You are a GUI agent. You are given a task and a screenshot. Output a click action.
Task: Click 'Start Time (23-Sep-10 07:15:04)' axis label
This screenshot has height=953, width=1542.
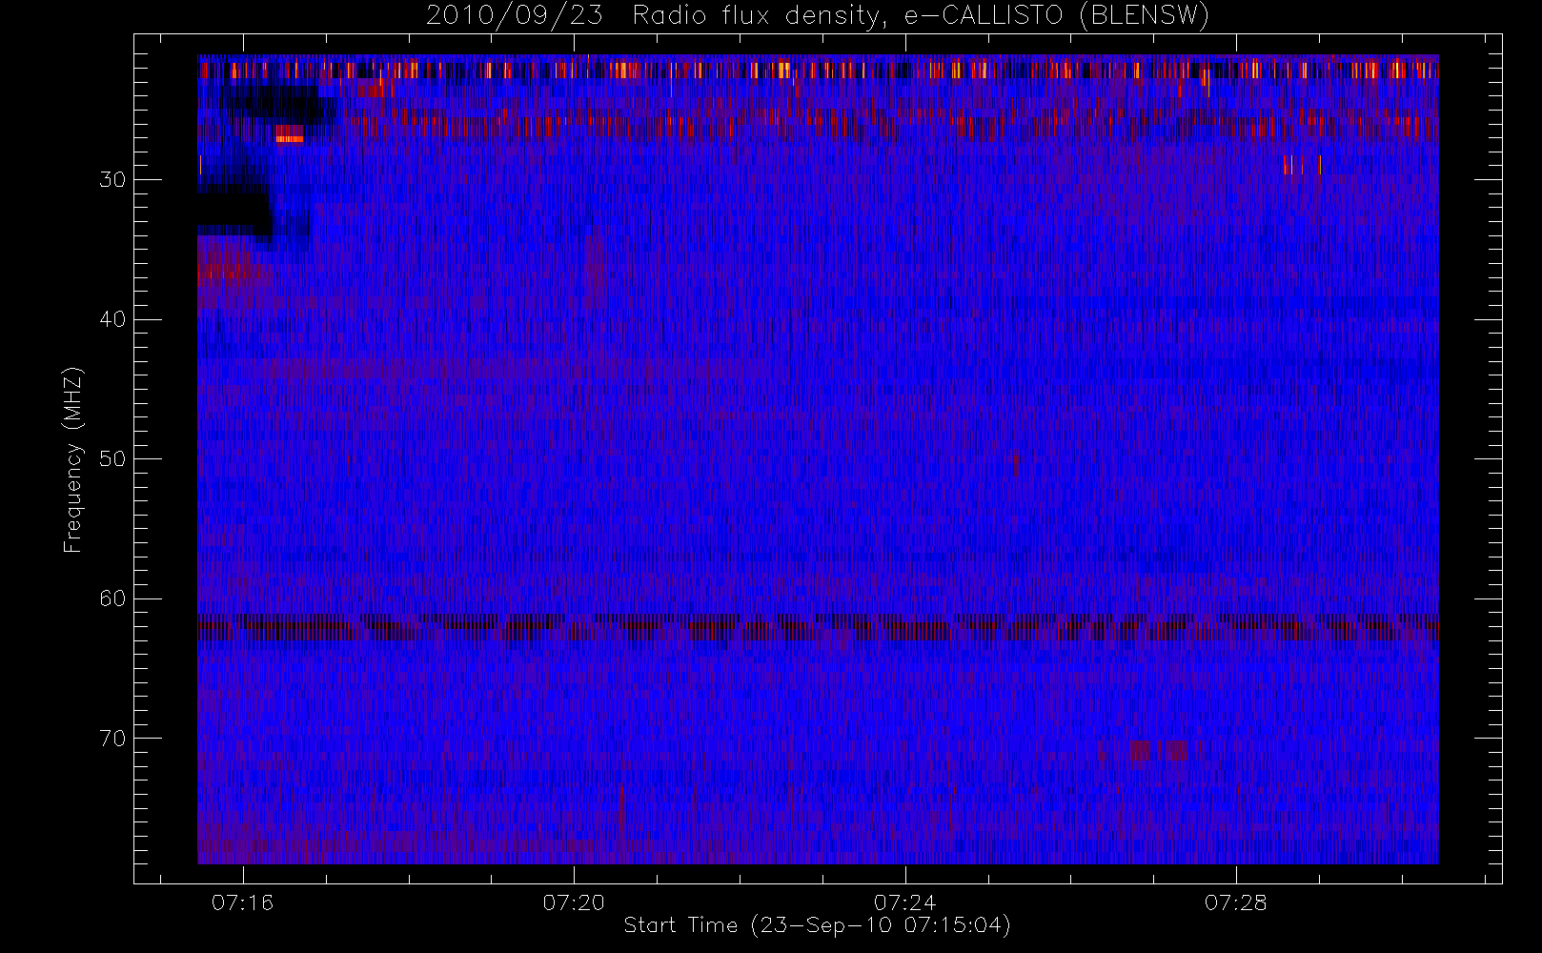pyautogui.click(x=817, y=925)
